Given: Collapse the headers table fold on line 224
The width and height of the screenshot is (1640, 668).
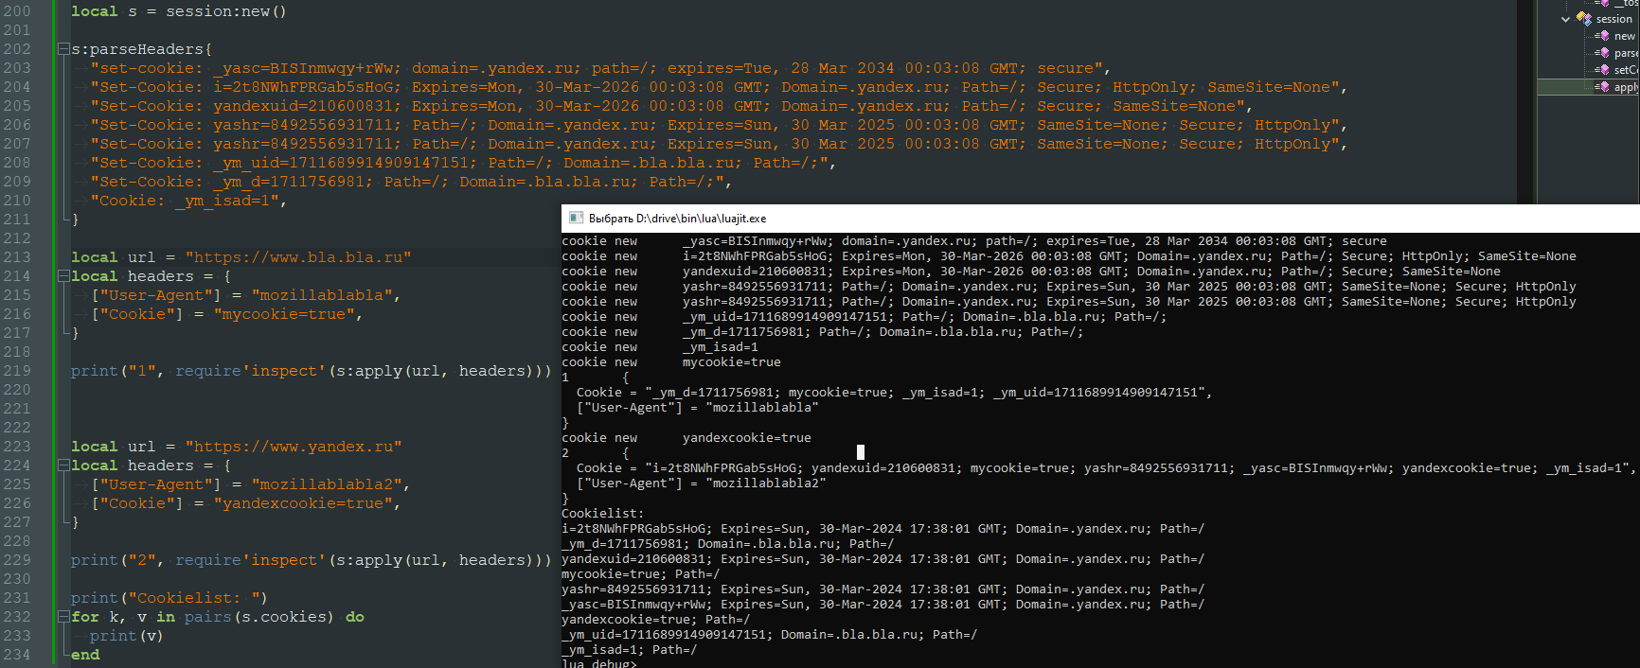Looking at the screenshot, I should pos(62,466).
